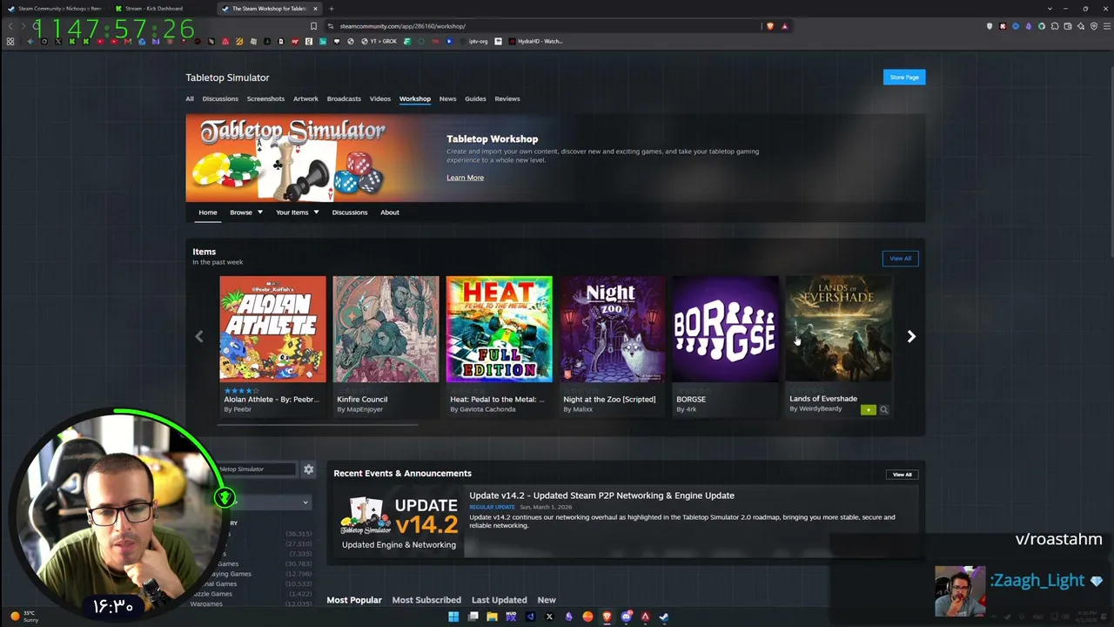Image resolution: width=1114 pixels, height=627 pixels.
Task: Open the Heat: Pedal to the Metal thumbnail
Action: point(499,329)
